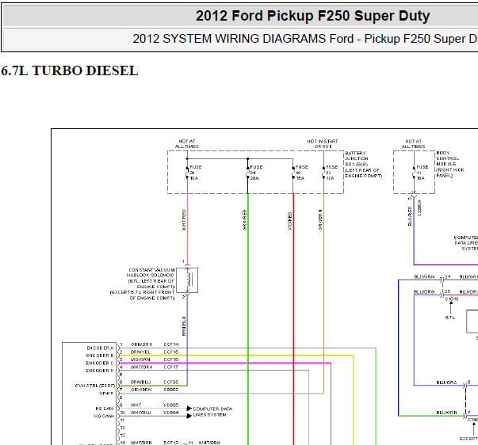Screen dimensions: 478x445
Task: Click the vertical BRN/BLU label below the solenoid
Action: pos(184,326)
